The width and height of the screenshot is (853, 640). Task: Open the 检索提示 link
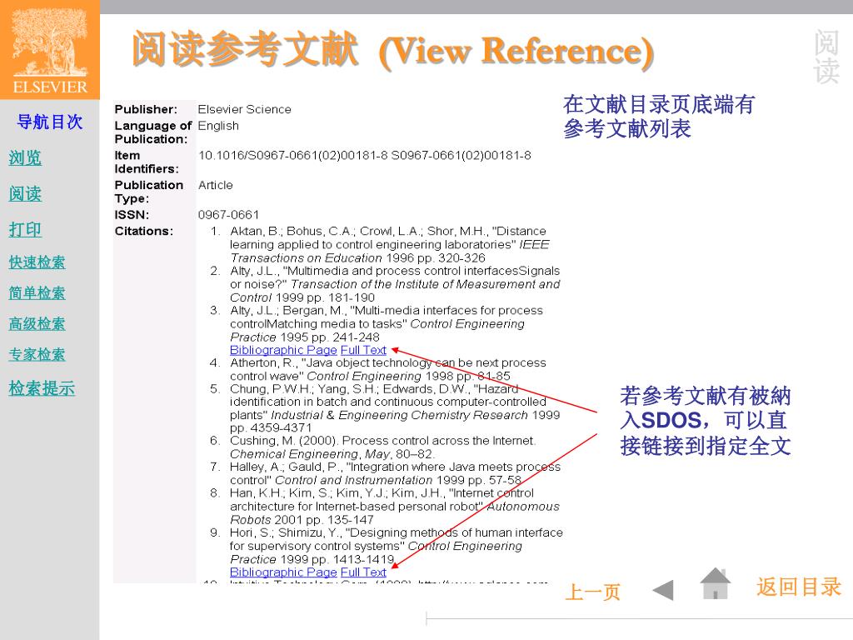pos(42,388)
